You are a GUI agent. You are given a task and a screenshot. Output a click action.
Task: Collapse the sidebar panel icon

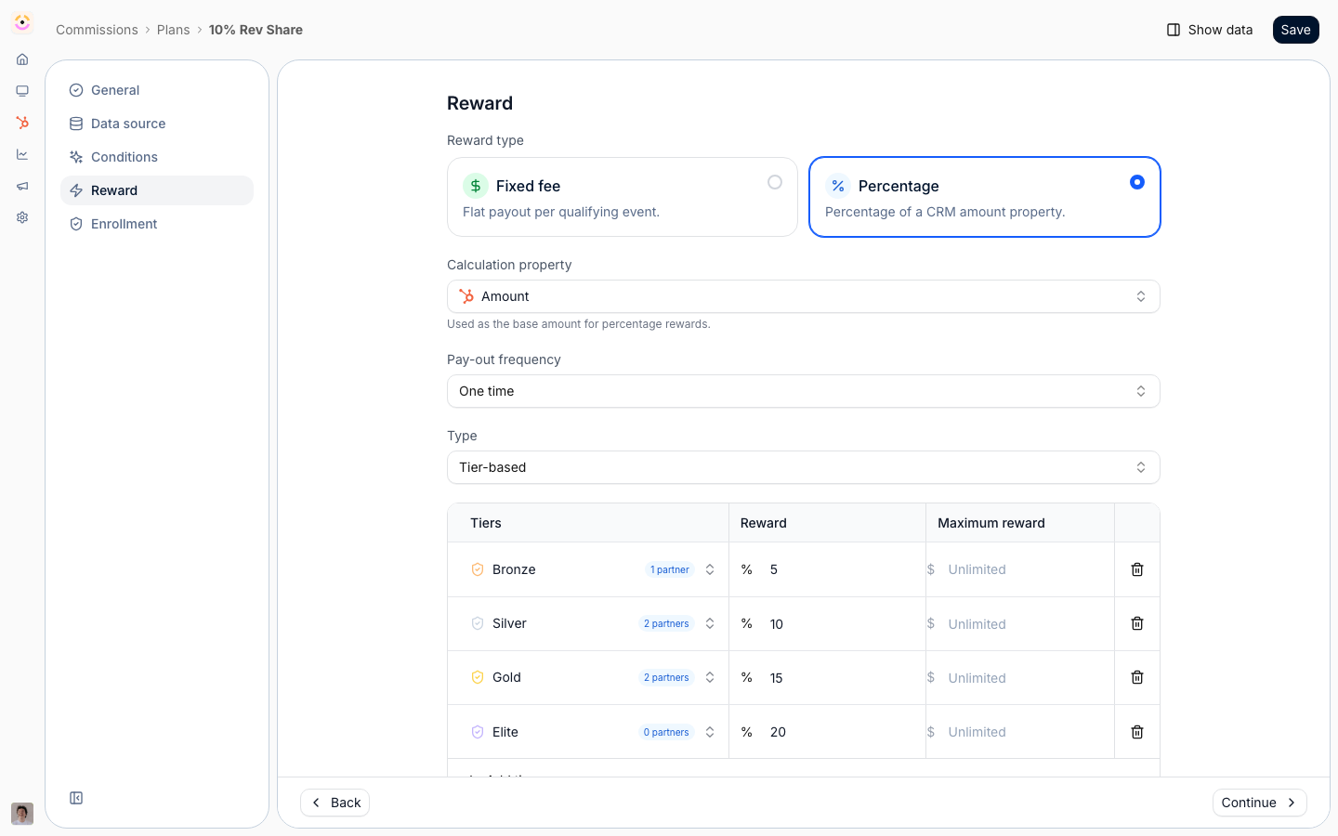[x=76, y=798]
